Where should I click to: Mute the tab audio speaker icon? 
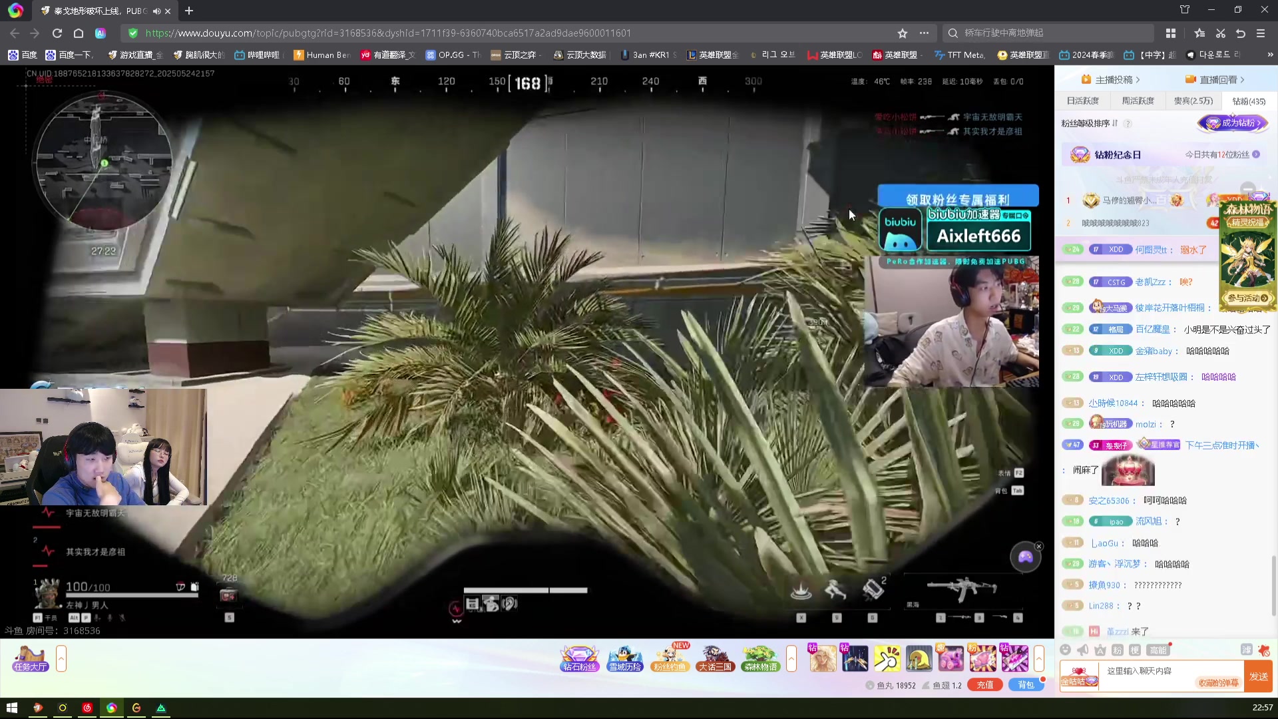coord(156,11)
